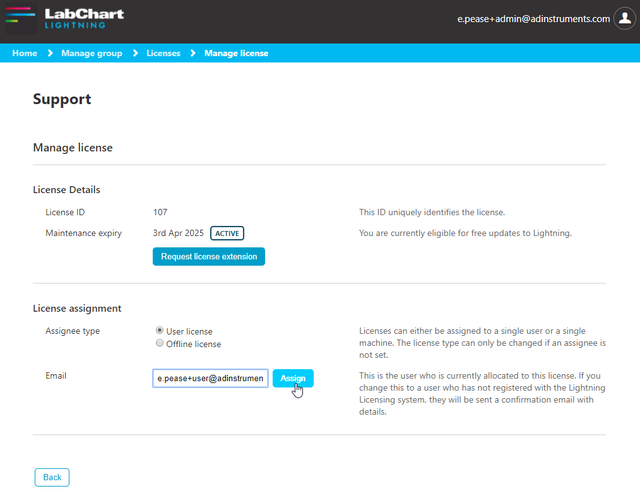Open the user profile avatar icon

tap(625, 18)
